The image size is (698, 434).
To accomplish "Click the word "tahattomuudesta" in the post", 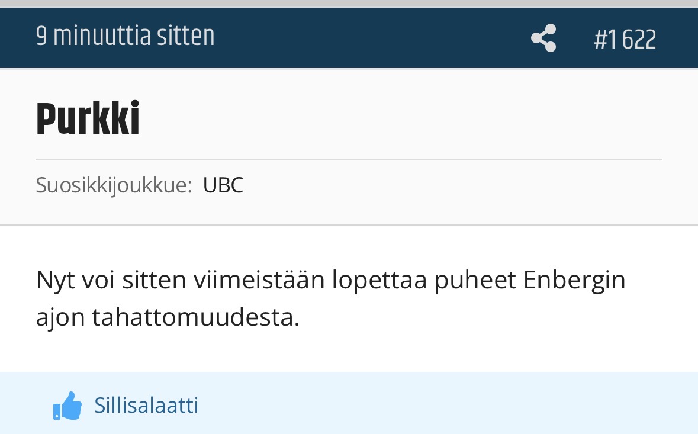I will click(x=196, y=318).
